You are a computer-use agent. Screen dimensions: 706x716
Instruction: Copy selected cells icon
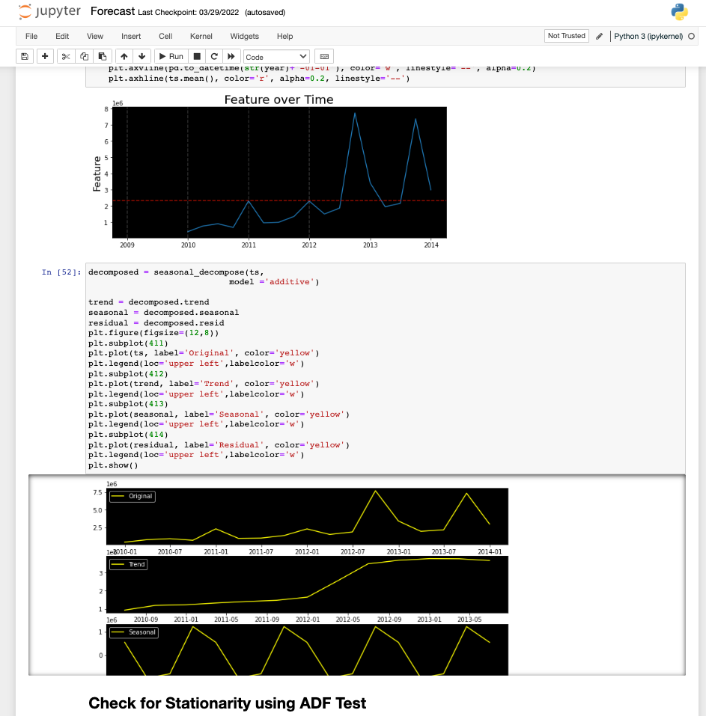tap(84, 56)
